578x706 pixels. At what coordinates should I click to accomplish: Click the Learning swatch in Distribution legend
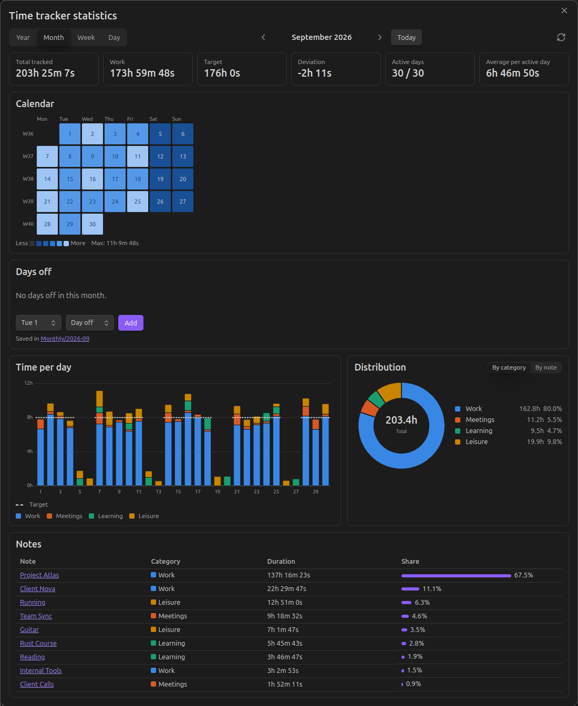click(x=458, y=431)
